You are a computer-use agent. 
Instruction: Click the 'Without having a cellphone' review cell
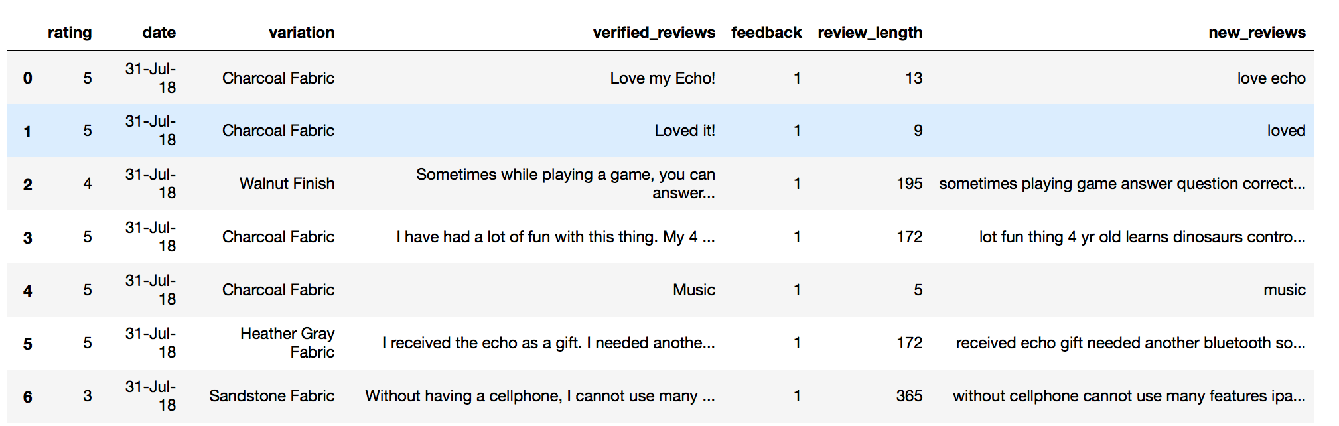click(539, 396)
